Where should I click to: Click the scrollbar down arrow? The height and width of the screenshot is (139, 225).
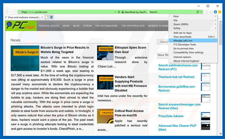coord(221,134)
